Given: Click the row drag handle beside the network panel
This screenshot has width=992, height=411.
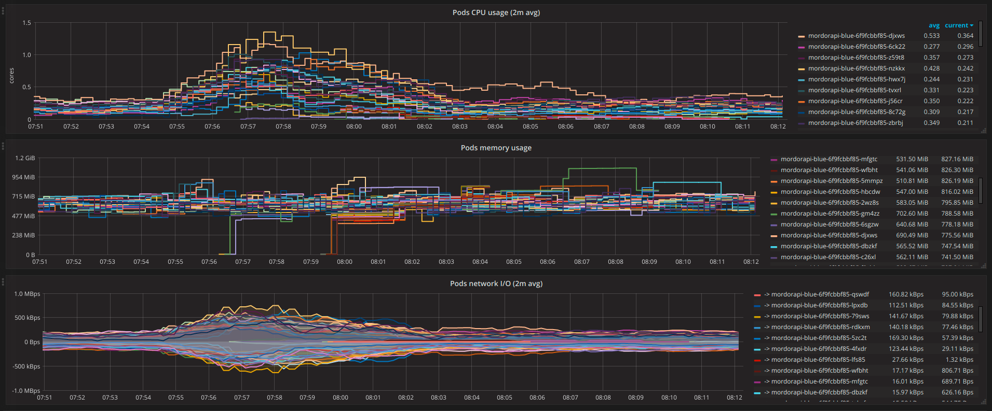Looking at the screenshot, I should 3,281.
